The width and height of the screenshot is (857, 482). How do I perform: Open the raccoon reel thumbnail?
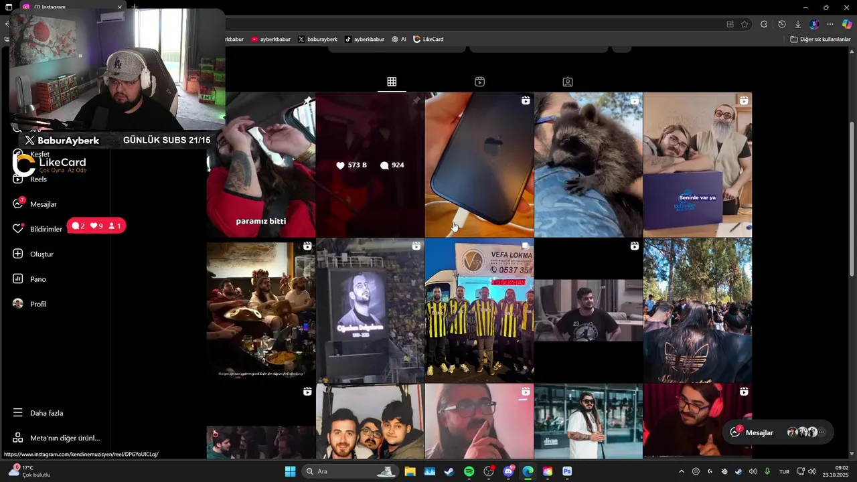[x=589, y=165]
